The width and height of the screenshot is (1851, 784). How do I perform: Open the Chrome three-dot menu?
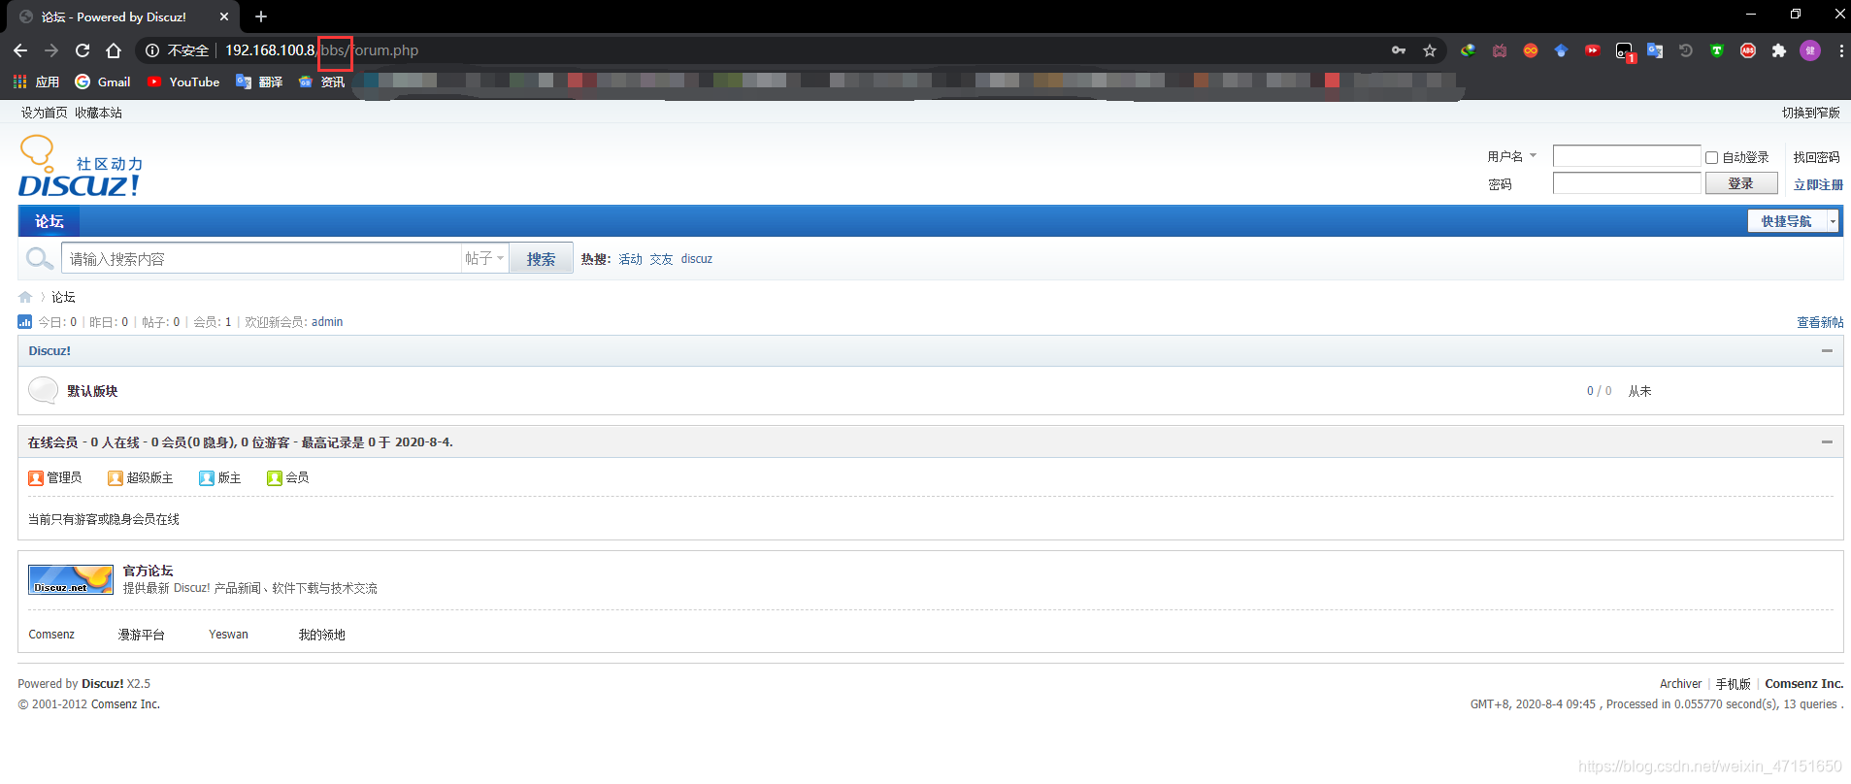[1841, 50]
